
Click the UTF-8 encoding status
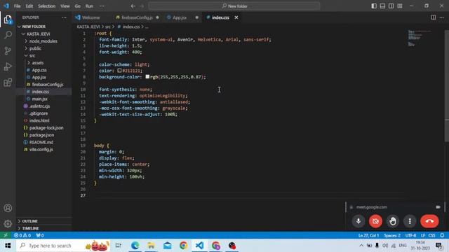[x=410, y=235]
